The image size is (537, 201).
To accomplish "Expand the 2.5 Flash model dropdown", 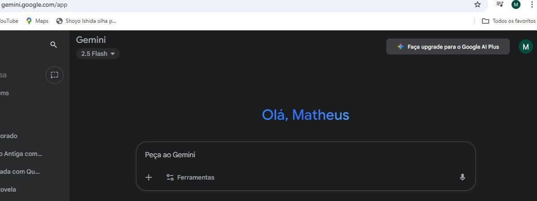I will point(98,54).
